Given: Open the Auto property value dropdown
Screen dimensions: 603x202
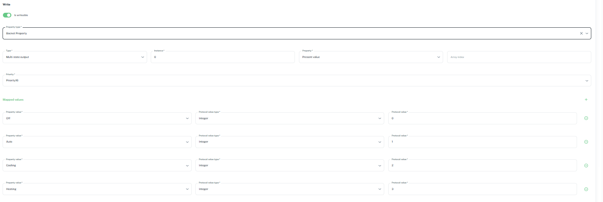Looking at the screenshot, I should (97, 142).
